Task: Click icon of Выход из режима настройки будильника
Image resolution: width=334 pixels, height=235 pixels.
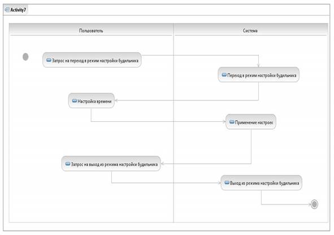Action: (x=227, y=183)
